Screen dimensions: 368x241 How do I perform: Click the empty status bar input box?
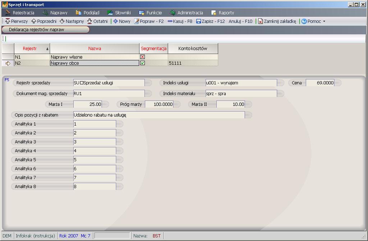112,236
